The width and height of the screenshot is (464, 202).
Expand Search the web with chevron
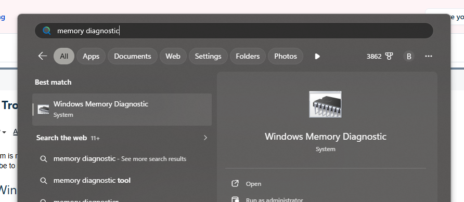point(205,138)
